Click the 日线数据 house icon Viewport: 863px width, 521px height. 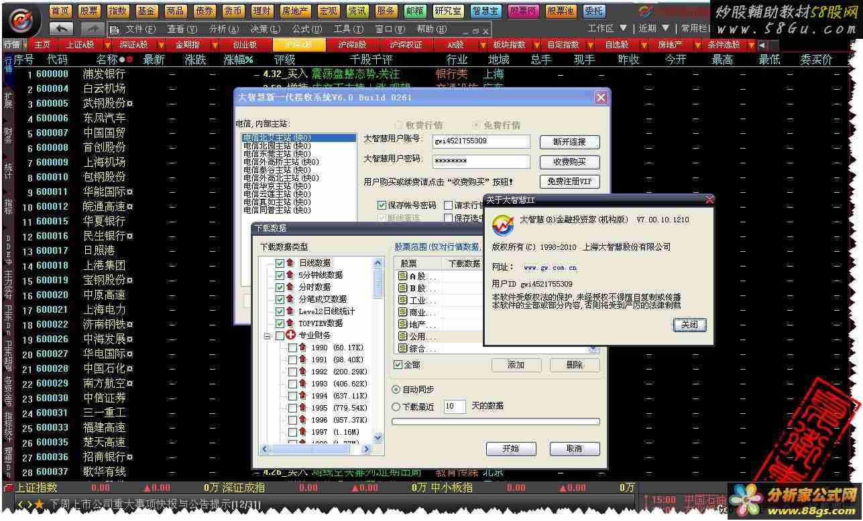(290, 263)
